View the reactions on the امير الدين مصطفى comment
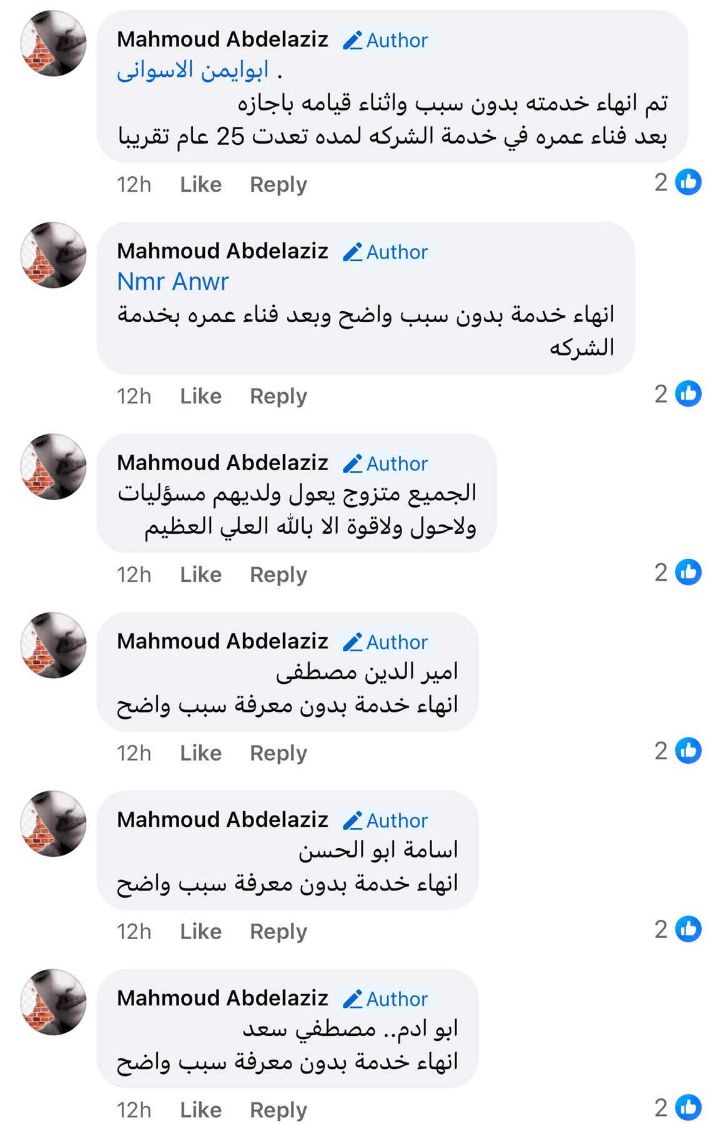Viewport: 715px width, 1124px height. (688, 751)
